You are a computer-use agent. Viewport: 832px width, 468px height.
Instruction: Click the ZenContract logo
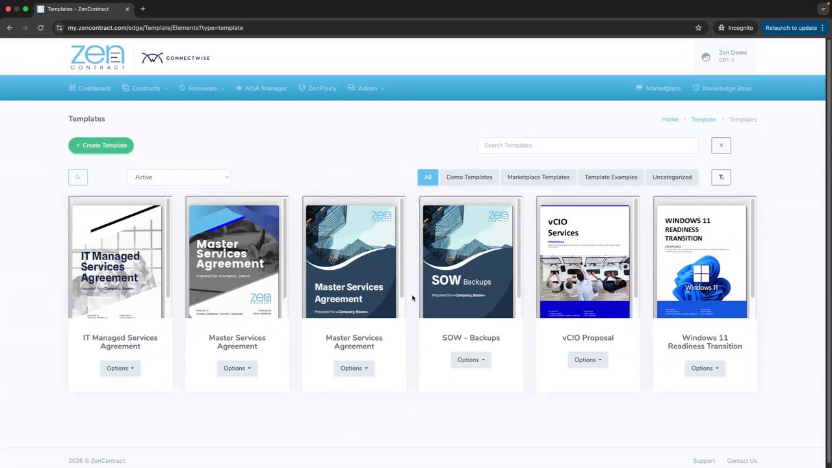[x=97, y=58]
